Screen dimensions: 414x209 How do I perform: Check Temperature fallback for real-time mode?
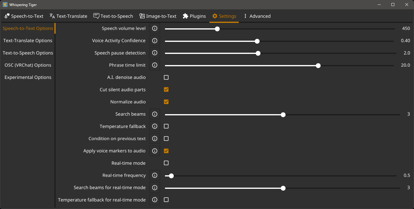tap(166, 200)
